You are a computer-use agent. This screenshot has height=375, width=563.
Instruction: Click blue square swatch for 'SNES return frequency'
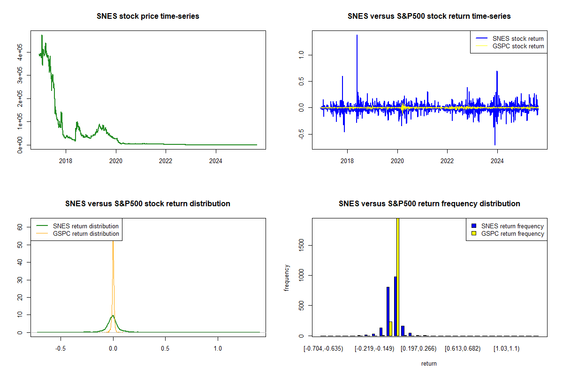(473, 226)
